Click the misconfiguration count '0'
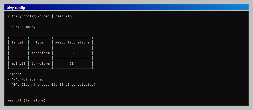Screen dimensions: 253x110 72,53
